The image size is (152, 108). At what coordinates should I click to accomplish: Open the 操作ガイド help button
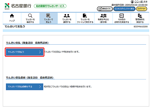(x=104, y=9)
